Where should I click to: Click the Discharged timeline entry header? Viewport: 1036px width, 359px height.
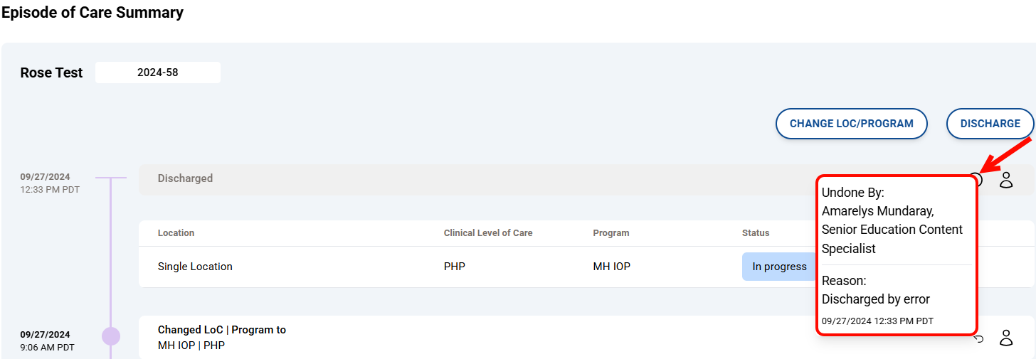click(185, 178)
